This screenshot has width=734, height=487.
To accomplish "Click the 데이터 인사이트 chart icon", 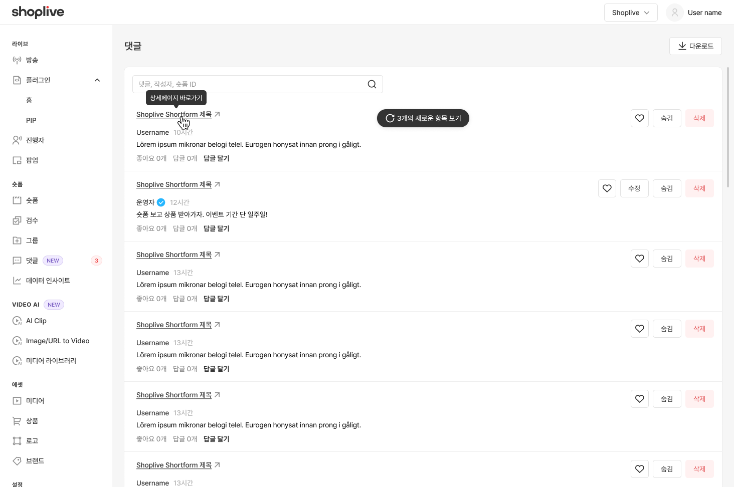I will (x=17, y=281).
